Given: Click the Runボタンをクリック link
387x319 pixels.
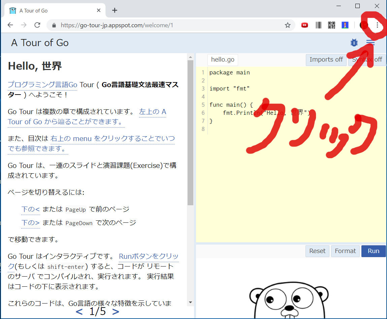Looking at the screenshot, I should click(149, 256).
